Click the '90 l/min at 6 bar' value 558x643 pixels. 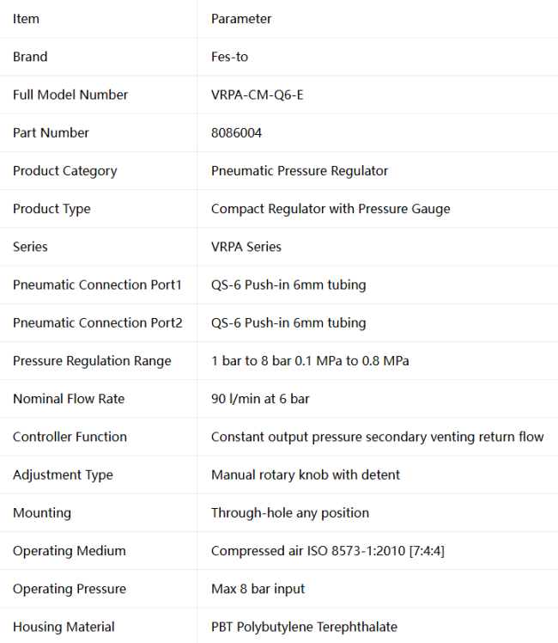coord(260,399)
